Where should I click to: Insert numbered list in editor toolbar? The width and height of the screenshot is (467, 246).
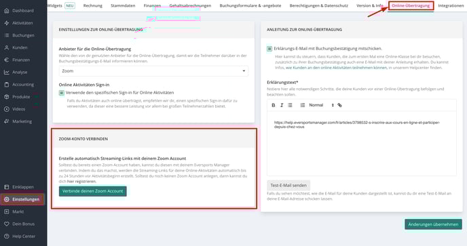click(303, 105)
